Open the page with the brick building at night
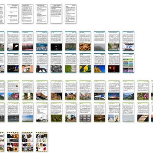 pyautogui.click(x=56, y=90)
